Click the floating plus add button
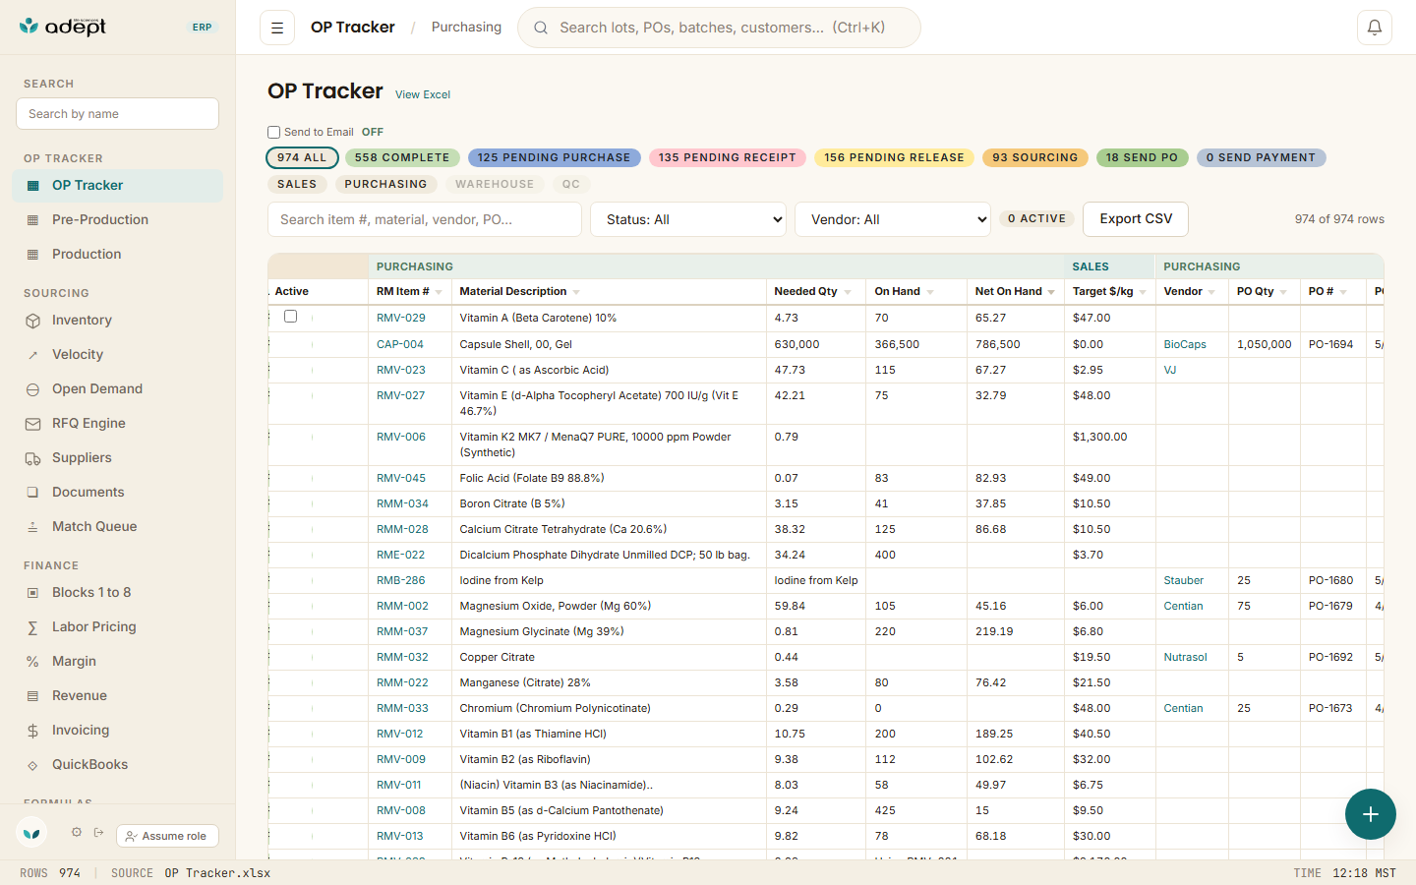Image resolution: width=1416 pixels, height=885 pixels. (x=1371, y=814)
